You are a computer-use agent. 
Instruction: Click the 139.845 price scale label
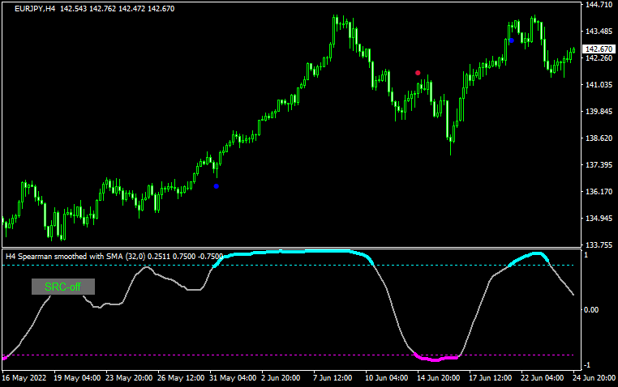pos(599,111)
